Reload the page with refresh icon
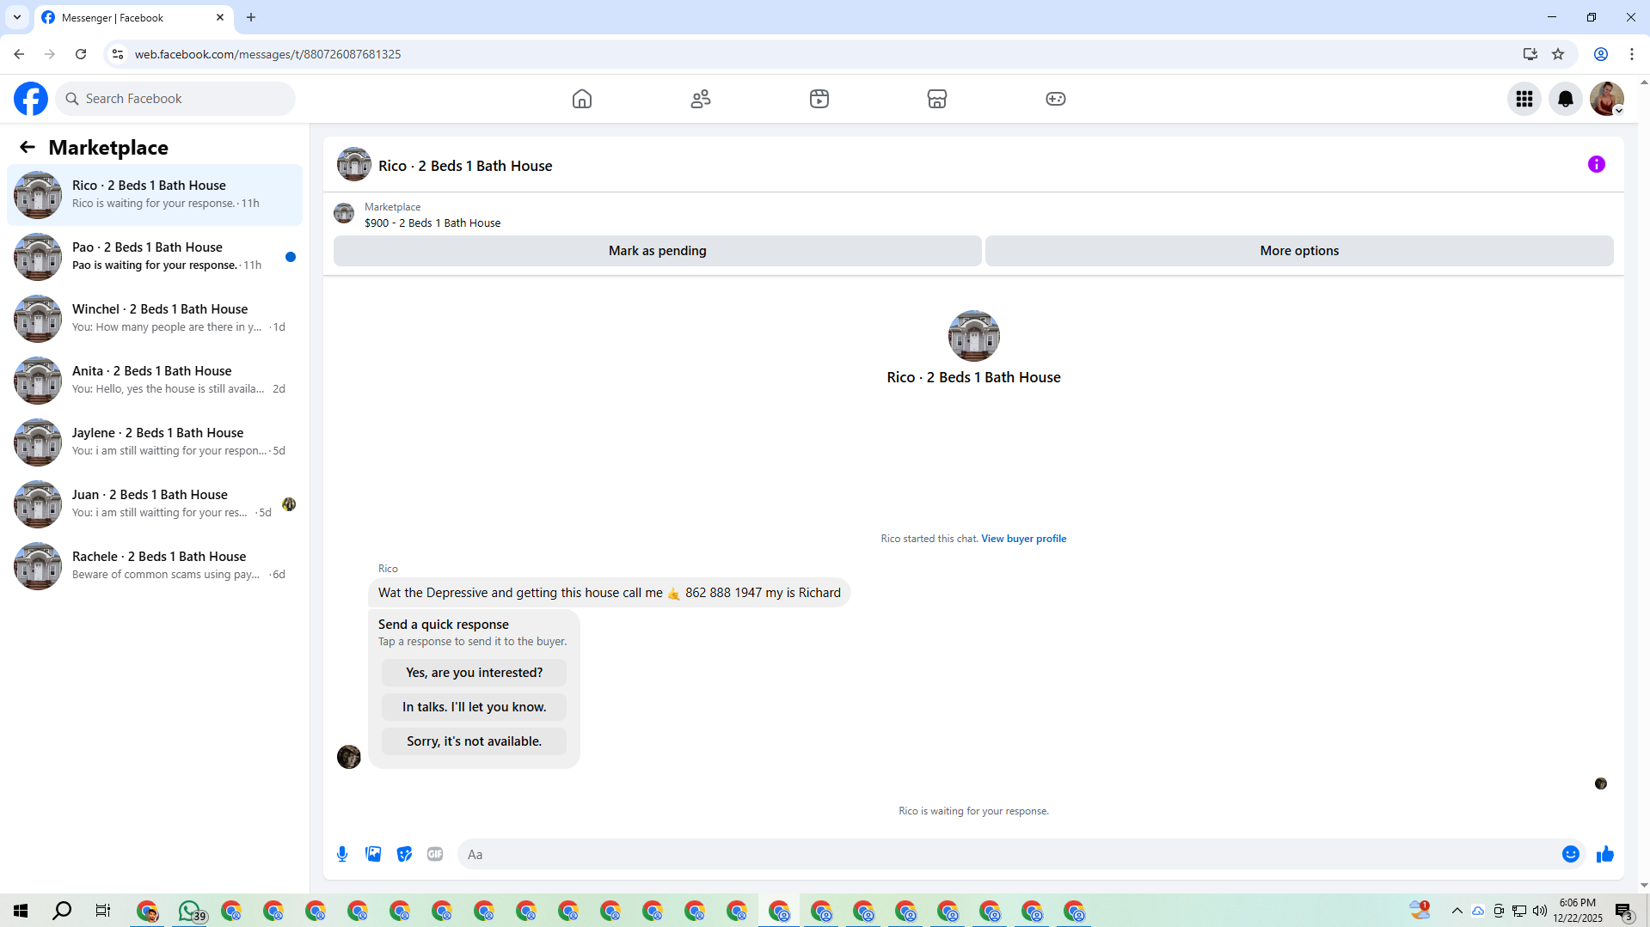Screen dimensions: 1650x927 [81, 54]
